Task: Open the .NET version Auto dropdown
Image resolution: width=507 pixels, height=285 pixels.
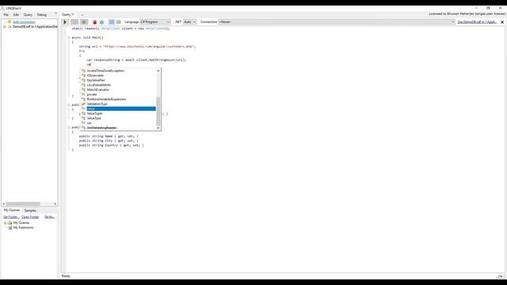Action: point(189,22)
